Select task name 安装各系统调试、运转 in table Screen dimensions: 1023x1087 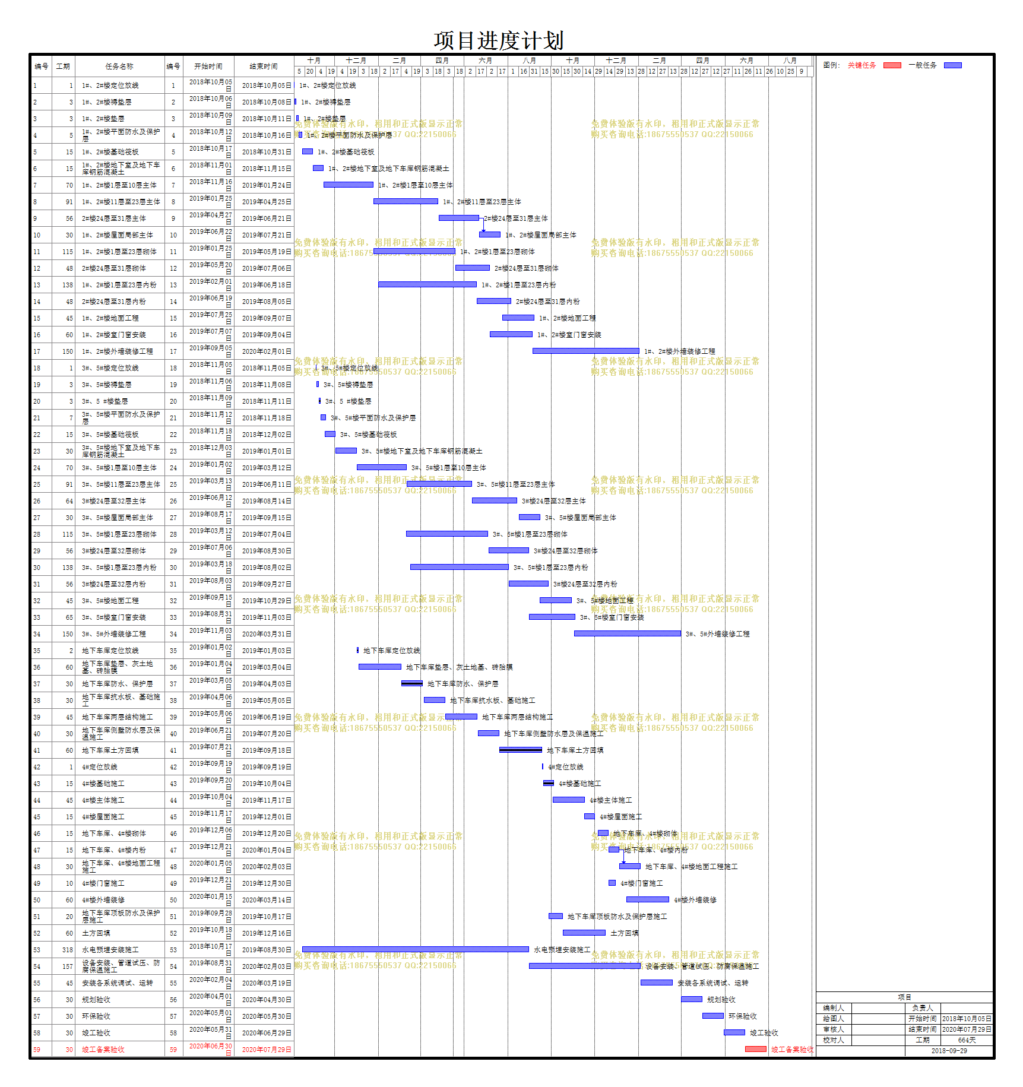click(x=118, y=983)
